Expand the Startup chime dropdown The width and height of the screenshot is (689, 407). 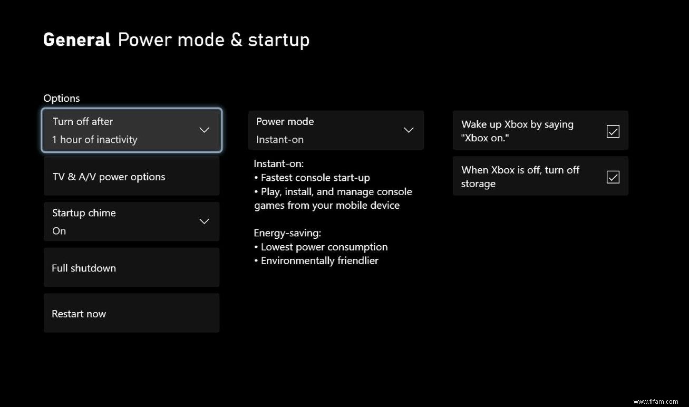131,221
